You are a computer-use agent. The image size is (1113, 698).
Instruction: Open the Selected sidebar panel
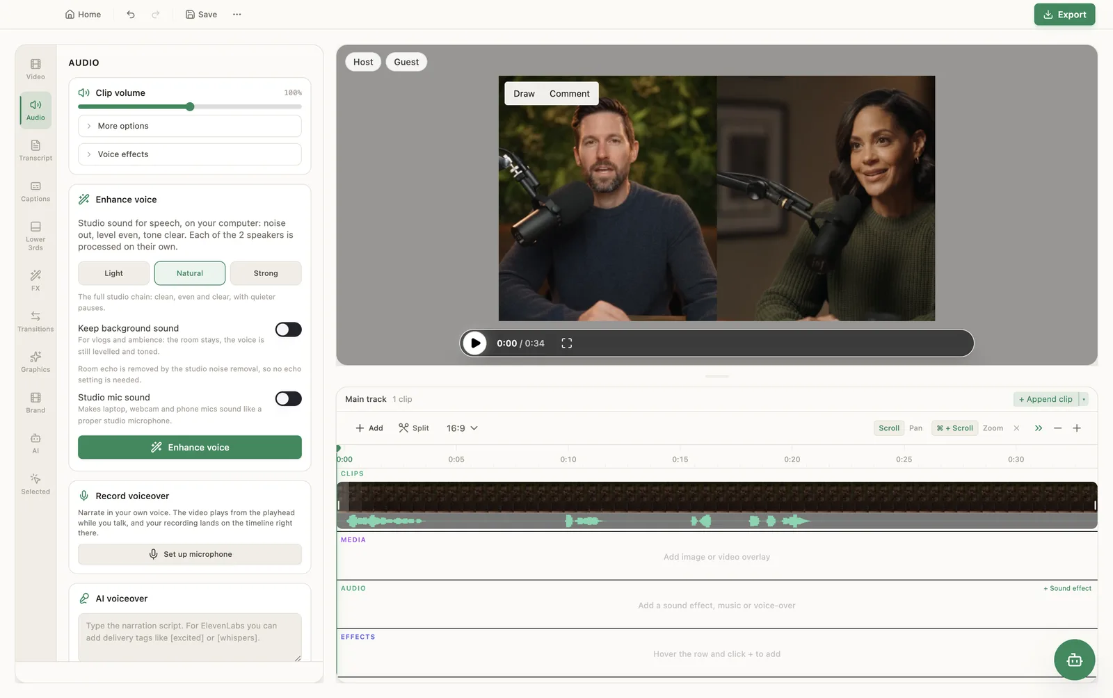point(35,484)
